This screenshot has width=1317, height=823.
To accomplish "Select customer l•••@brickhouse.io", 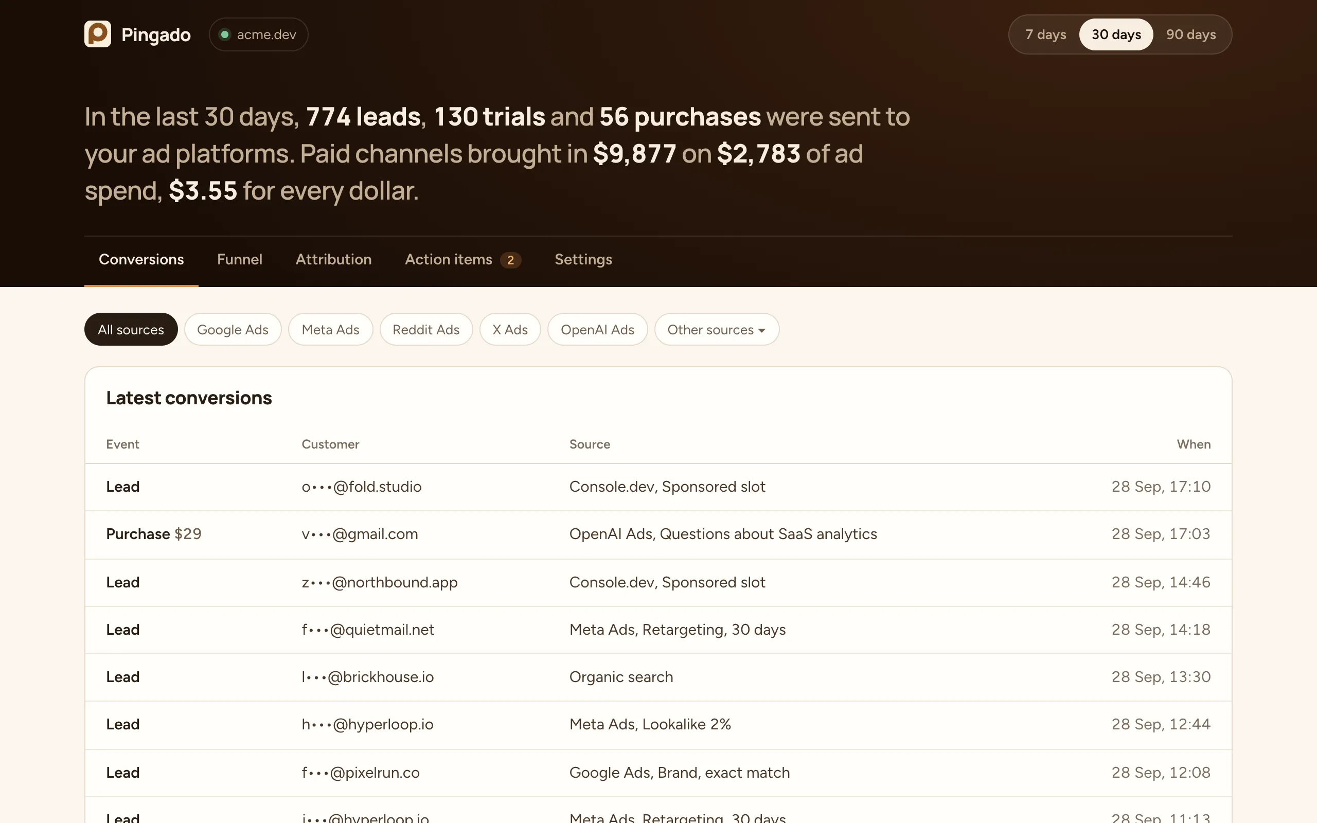I will point(368,677).
